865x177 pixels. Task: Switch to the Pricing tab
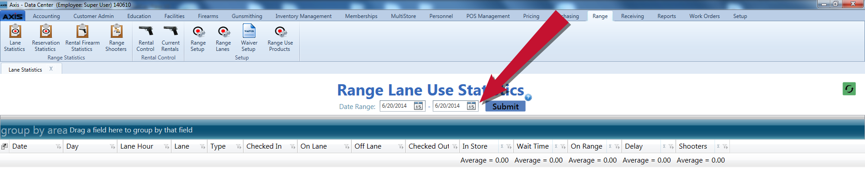pyautogui.click(x=531, y=16)
